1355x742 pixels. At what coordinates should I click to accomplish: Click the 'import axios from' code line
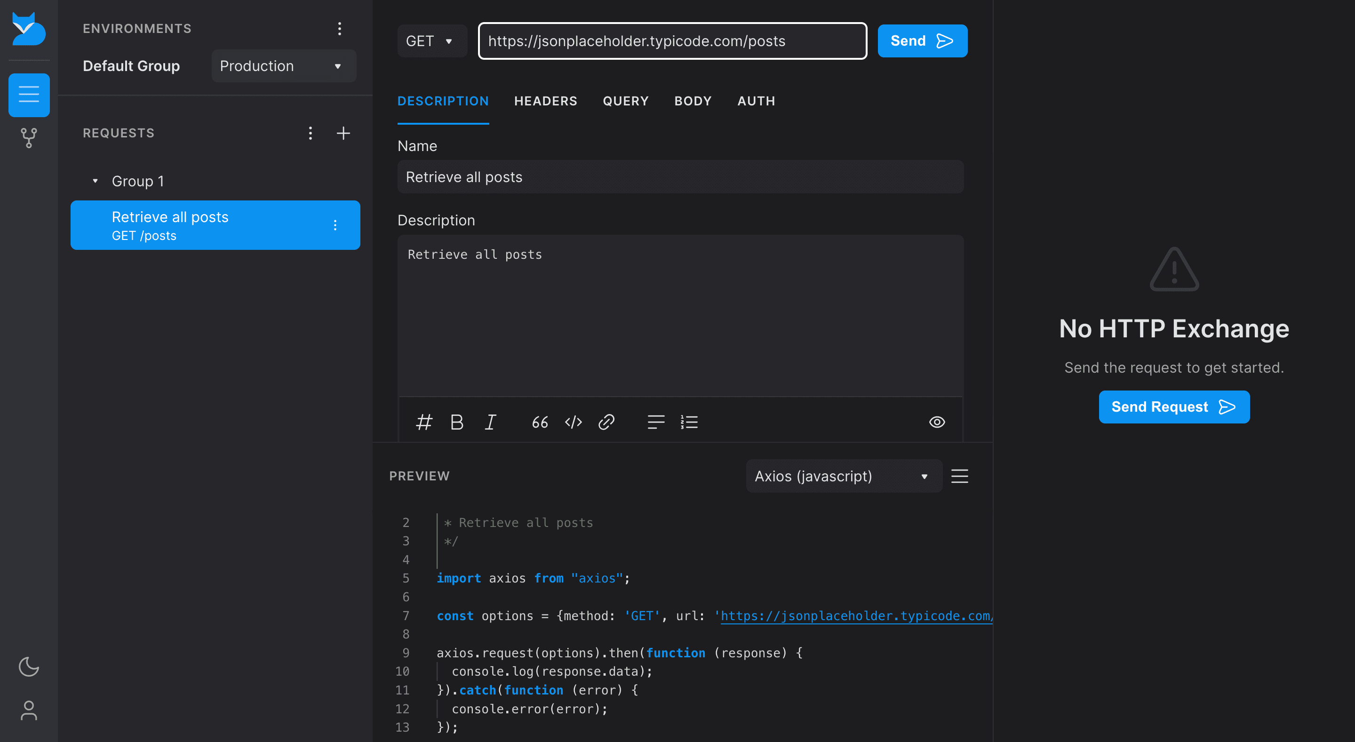click(x=533, y=578)
